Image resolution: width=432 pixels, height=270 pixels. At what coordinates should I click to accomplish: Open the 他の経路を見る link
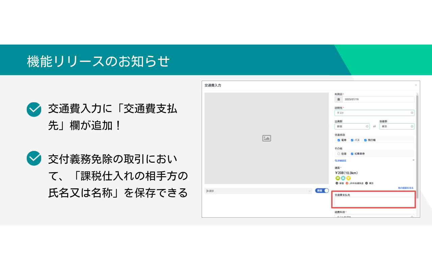(x=406, y=188)
